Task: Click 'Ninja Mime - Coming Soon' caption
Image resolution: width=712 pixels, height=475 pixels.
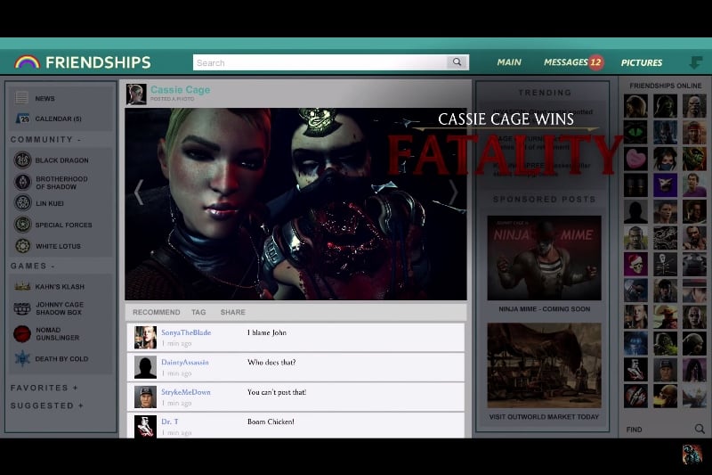Action: (x=544, y=309)
